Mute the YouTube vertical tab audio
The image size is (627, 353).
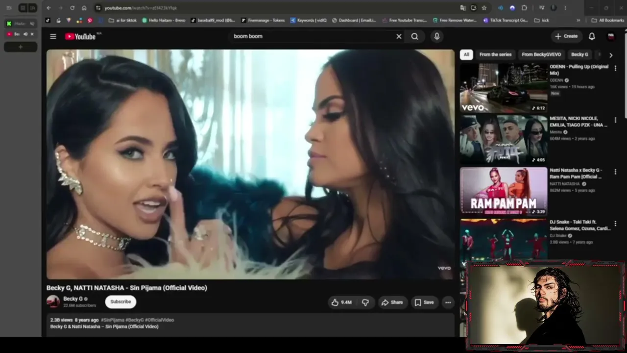(25, 34)
